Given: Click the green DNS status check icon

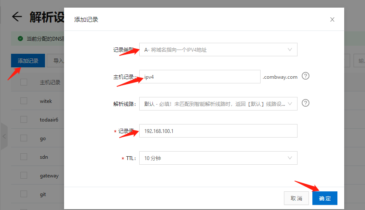Looking at the screenshot, I should tap(20, 39).
